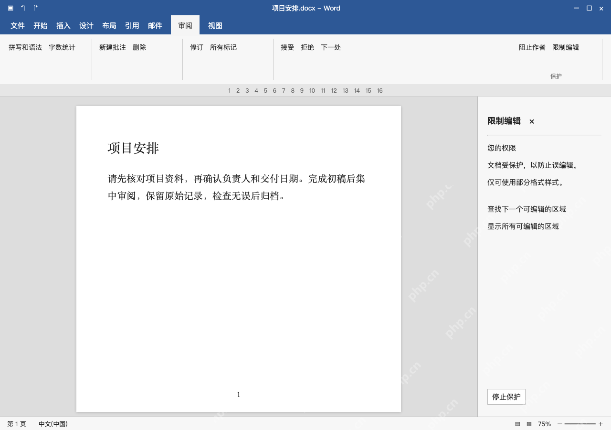Click the zoom in plus icon

coord(601,424)
